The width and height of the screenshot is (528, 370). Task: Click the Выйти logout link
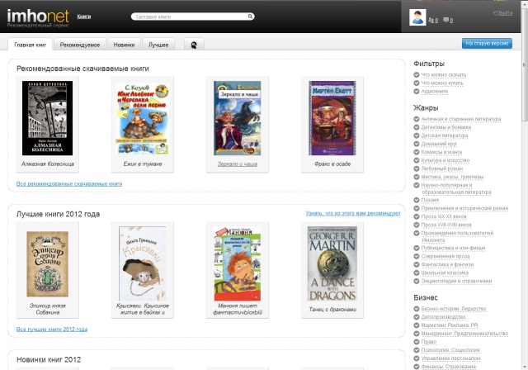click(x=502, y=13)
